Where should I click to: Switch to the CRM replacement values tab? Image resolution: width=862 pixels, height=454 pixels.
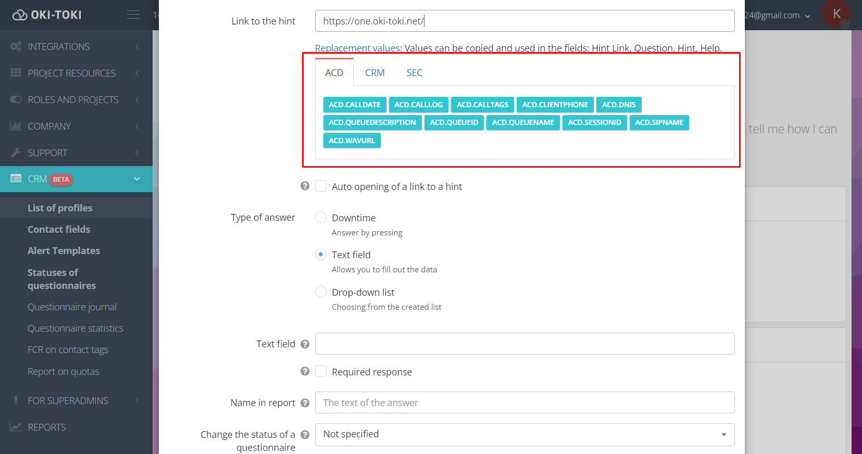pyautogui.click(x=374, y=73)
